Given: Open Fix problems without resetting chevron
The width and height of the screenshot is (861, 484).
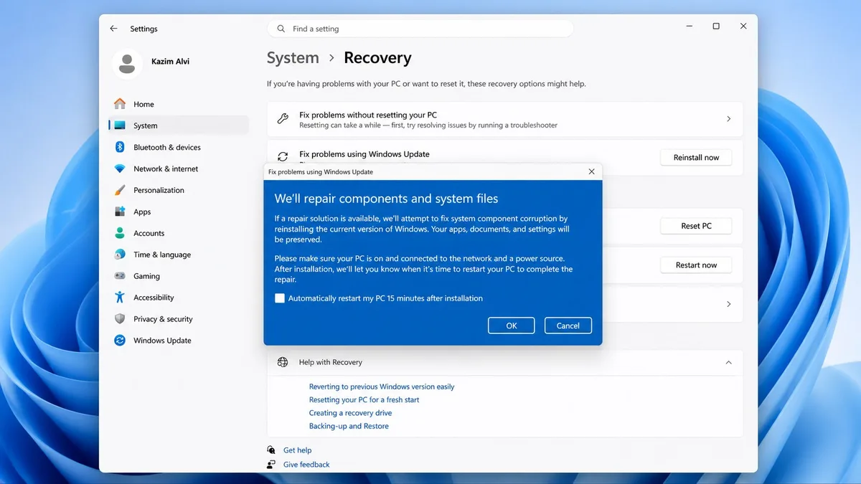Looking at the screenshot, I should coord(728,119).
